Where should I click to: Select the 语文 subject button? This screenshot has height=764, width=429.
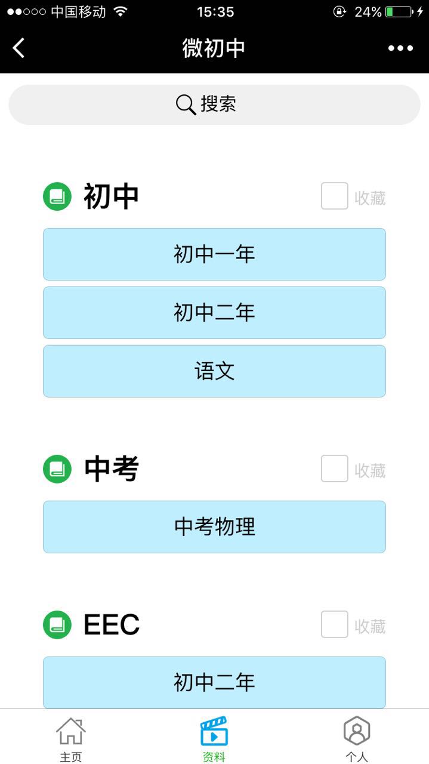pos(214,371)
